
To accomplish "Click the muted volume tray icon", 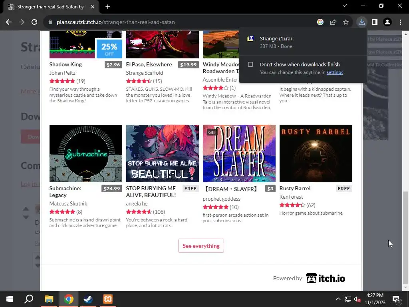I will [x=357, y=299].
